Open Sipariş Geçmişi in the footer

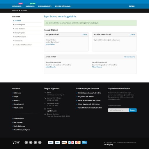(19, 104)
